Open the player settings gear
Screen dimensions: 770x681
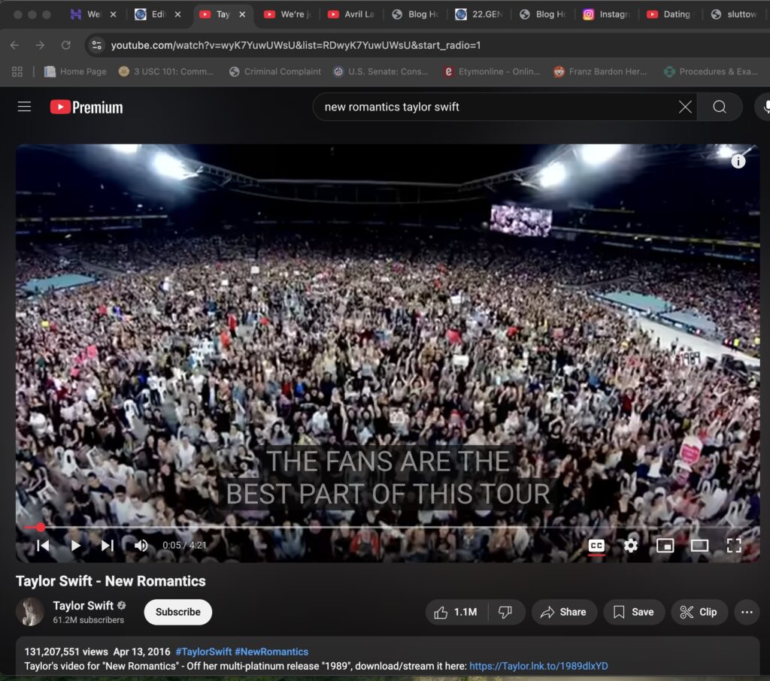pos(631,546)
